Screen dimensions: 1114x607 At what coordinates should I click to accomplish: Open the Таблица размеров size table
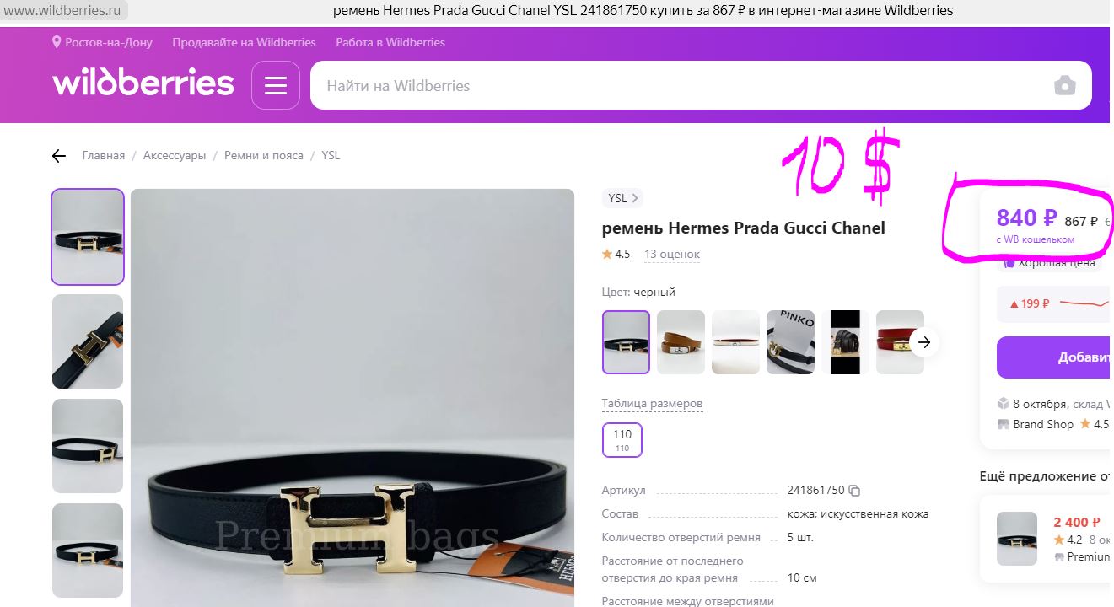[652, 404]
